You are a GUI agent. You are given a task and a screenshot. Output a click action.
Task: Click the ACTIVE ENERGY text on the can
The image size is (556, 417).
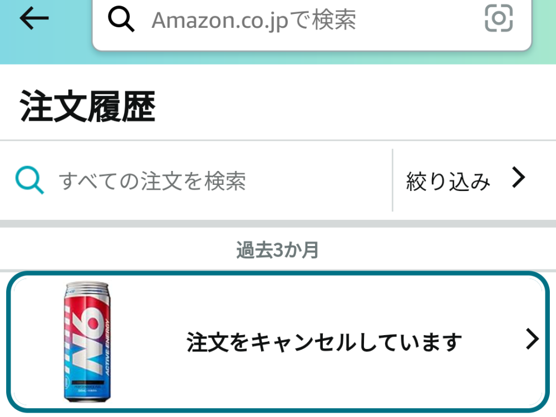click(108, 347)
